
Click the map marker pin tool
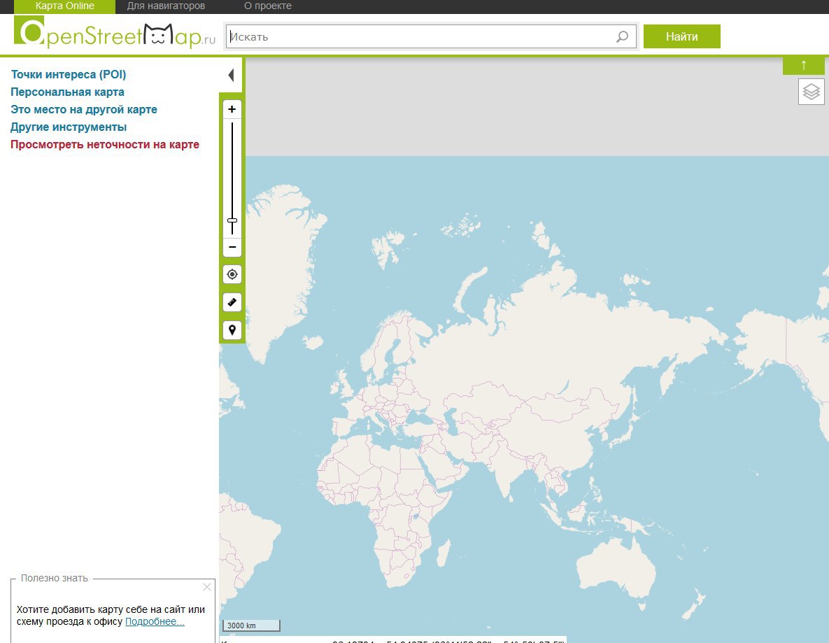tap(232, 330)
